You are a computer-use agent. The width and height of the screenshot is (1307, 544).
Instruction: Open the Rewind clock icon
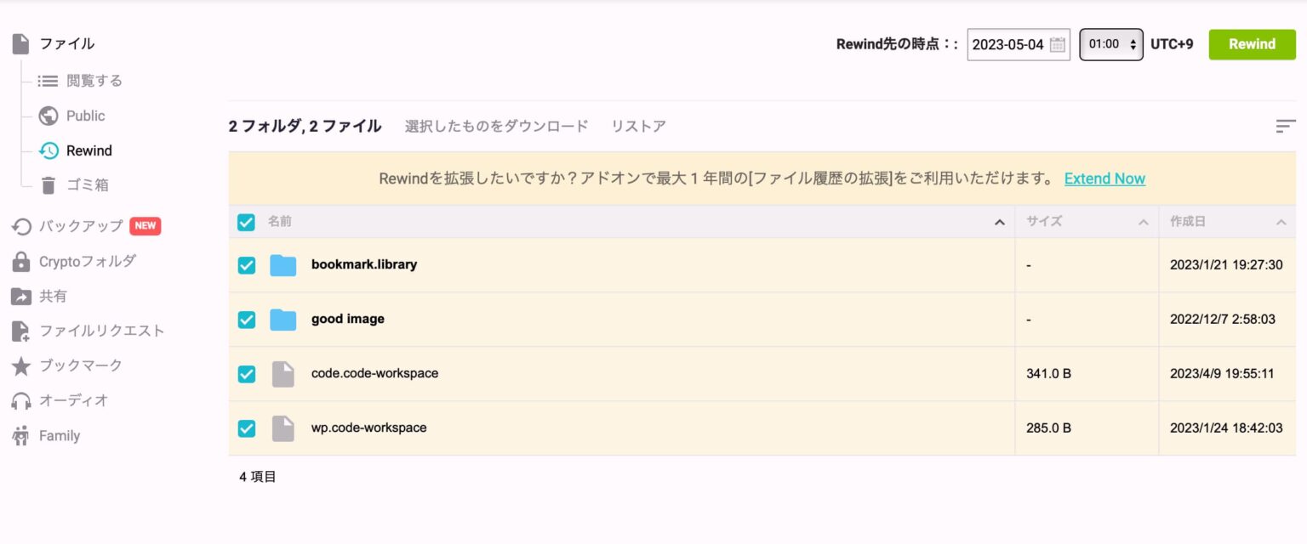49,150
